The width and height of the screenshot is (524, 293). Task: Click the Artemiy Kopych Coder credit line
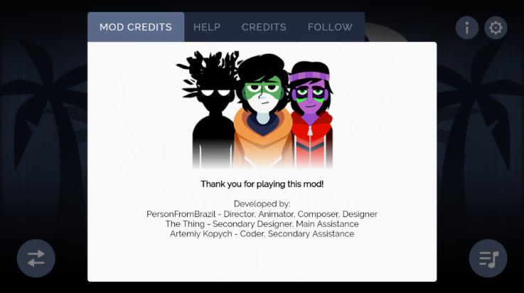(x=262, y=234)
